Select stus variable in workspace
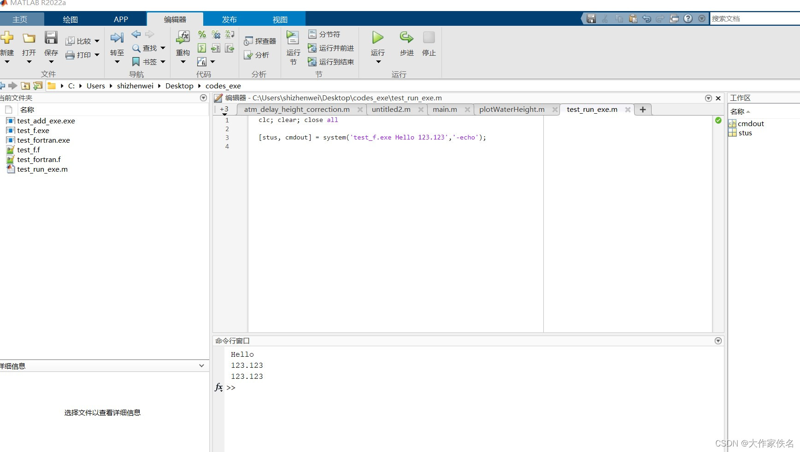 745,133
